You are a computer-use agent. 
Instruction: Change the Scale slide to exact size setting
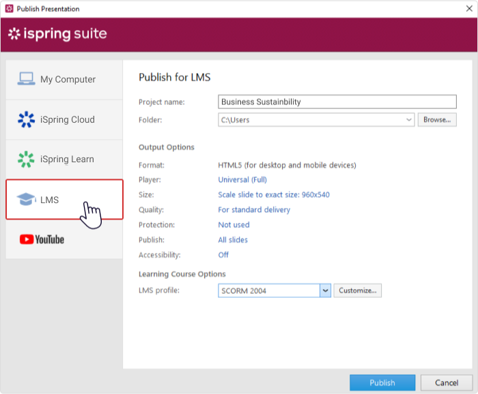pyautogui.click(x=274, y=195)
